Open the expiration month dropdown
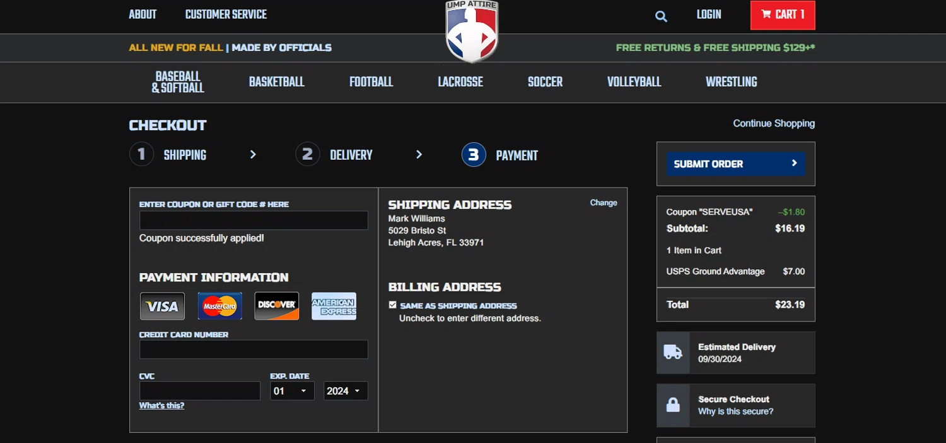 (x=292, y=391)
